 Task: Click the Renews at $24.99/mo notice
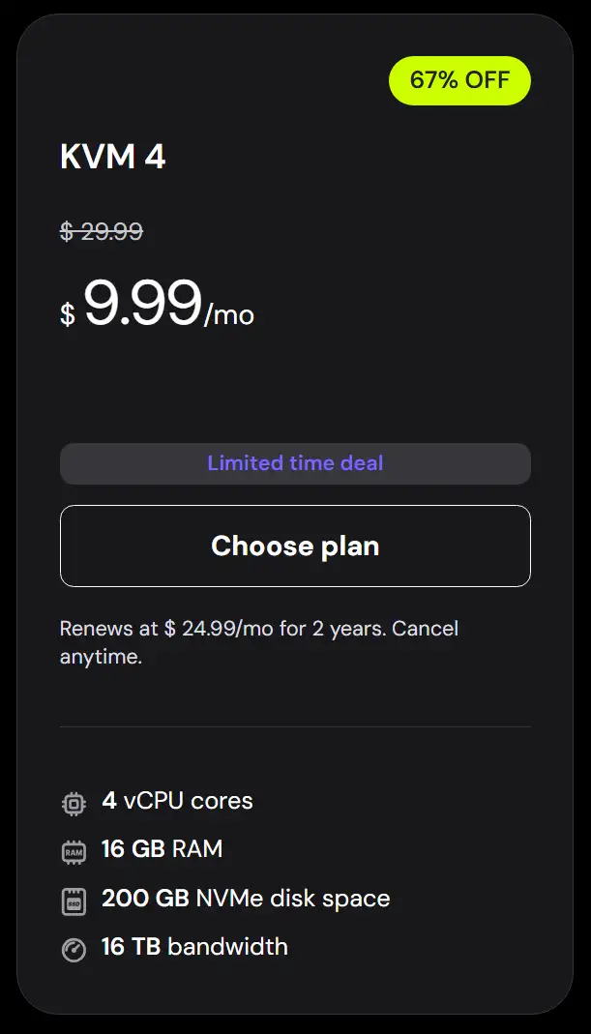(x=193, y=629)
